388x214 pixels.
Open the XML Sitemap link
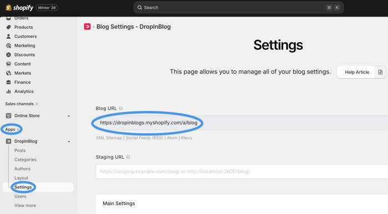pos(109,138)
